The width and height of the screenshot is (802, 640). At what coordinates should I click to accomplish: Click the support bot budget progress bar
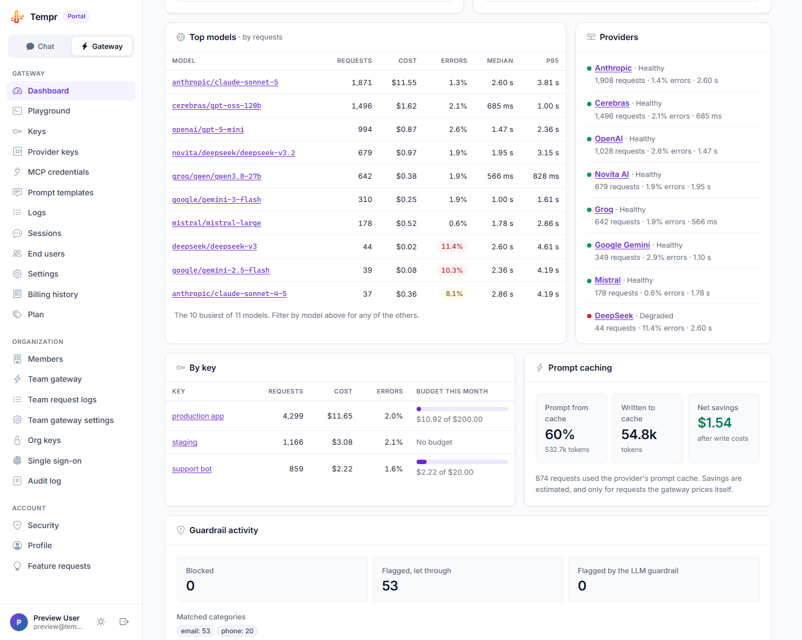pos(462,462)
